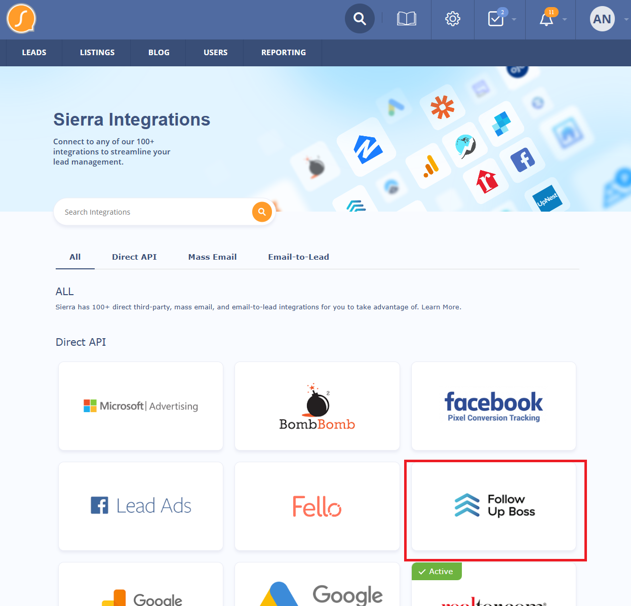The width and height of the screenshot is (631, 606).
Task: Click the AN user avatar
Action: pyautogui.click(x=602, y=19)
